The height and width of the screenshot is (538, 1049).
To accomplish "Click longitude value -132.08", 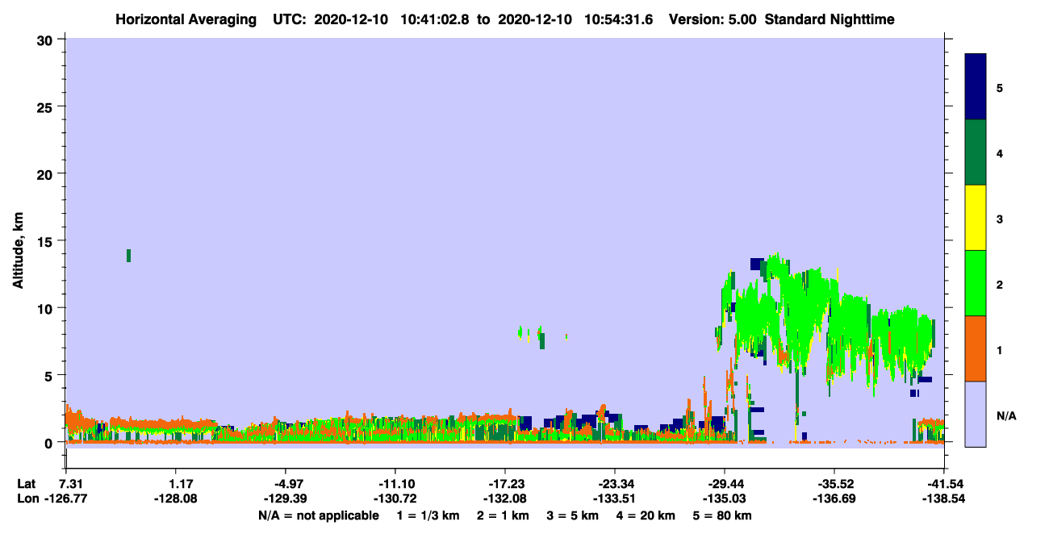I will (505, 498).
